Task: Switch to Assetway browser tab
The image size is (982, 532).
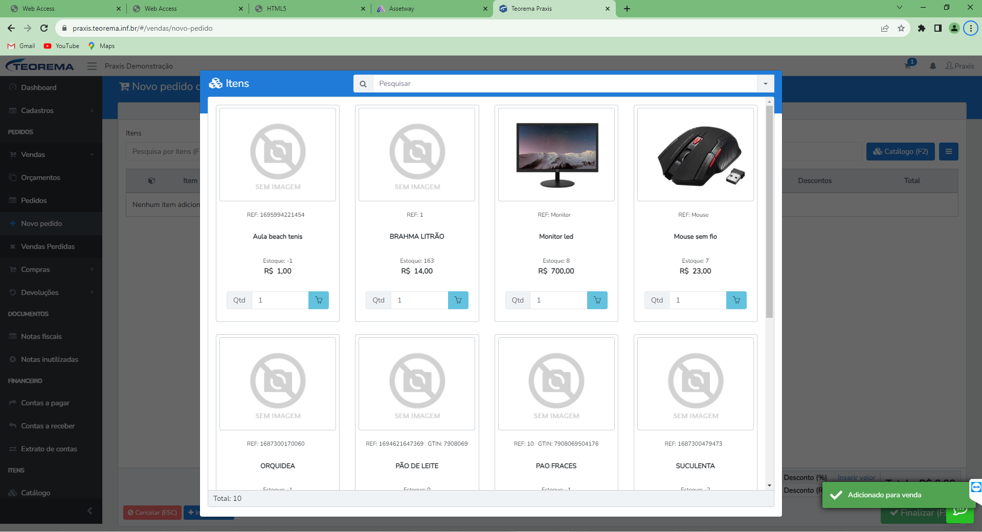Action: [432, 9]
